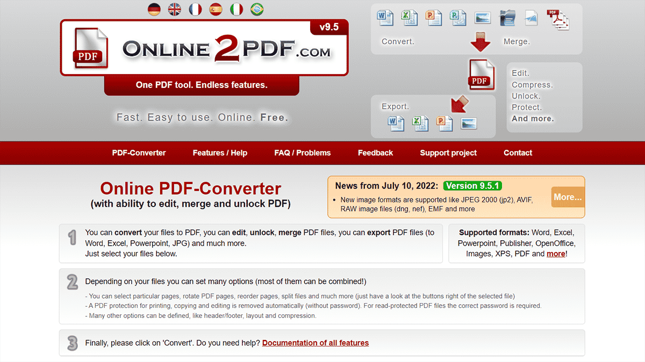Viewport: 645px width, 362px height.
Task: Select the UK English flag icon
Action: click(x=174, y=9)
